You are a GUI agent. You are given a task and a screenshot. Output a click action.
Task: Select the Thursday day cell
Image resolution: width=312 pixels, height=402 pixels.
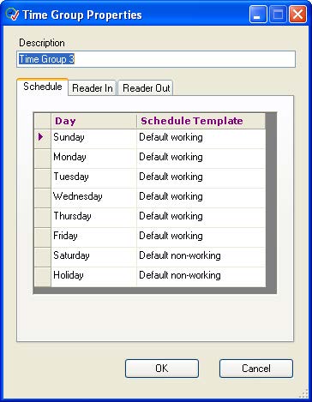[93, 218]
